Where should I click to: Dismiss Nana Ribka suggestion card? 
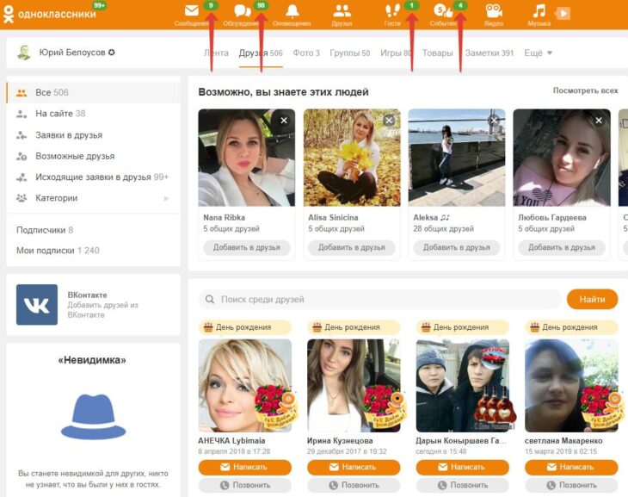[284, 121]
